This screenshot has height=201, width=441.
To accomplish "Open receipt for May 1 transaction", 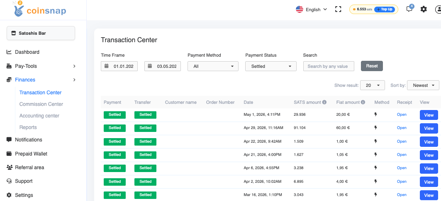I will pyautogui.click(x=402, y=115).
